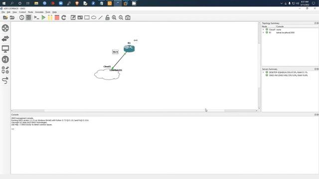Open Windows taskbar search

click(12, 3)
